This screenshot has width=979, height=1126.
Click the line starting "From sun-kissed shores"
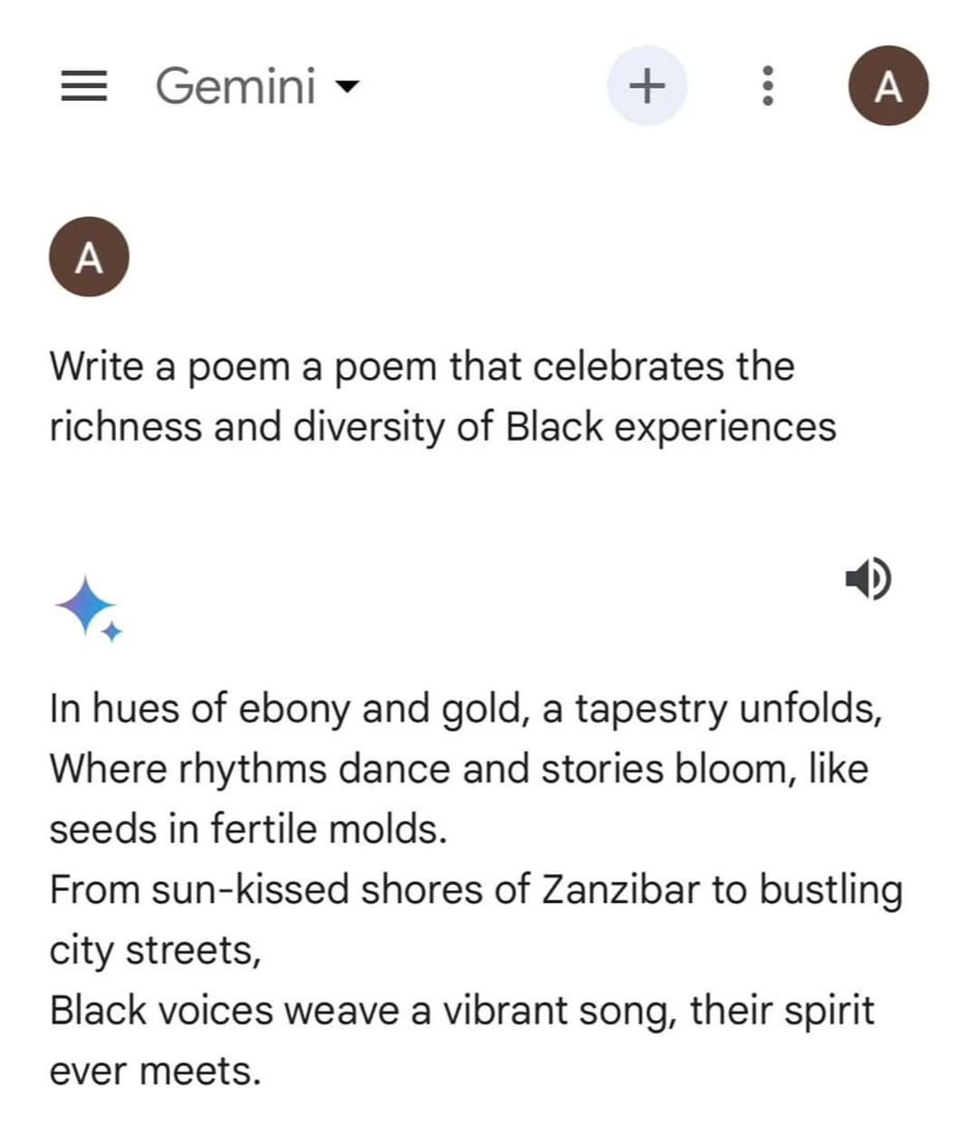point(476,890)
